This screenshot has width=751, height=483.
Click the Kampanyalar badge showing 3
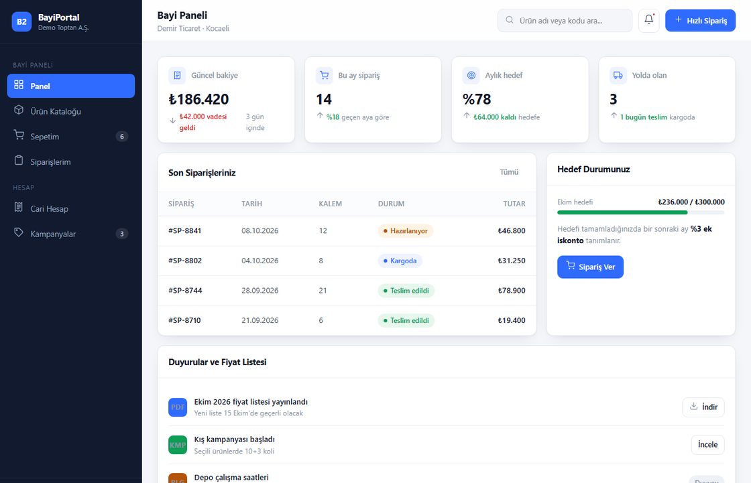pos(121,234)
